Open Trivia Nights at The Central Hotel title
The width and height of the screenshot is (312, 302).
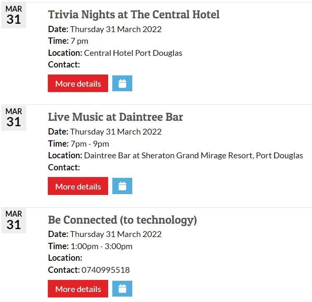[134, 15]
